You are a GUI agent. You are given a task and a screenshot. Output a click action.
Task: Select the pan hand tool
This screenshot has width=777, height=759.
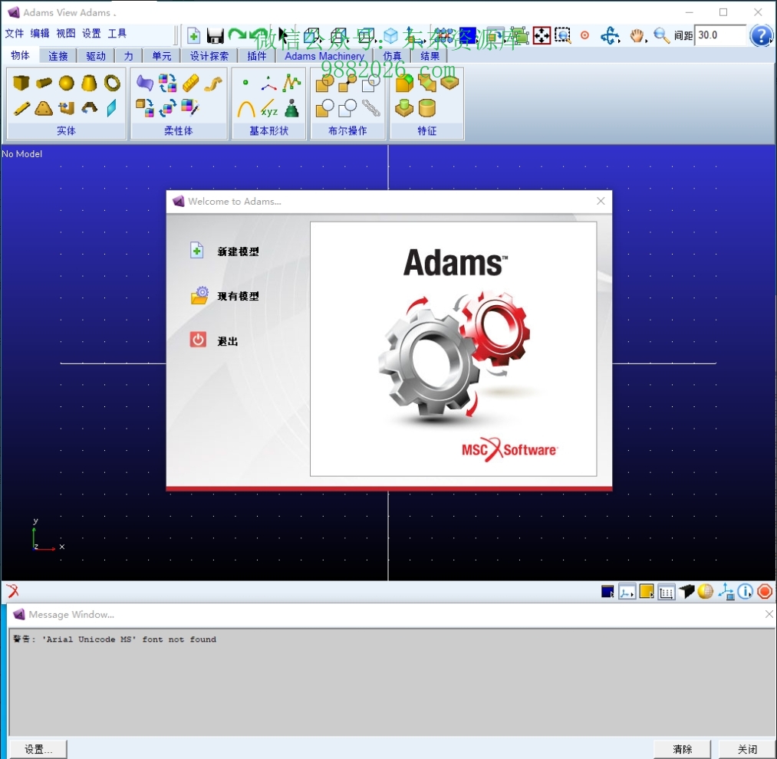click(x=637, y=35)
